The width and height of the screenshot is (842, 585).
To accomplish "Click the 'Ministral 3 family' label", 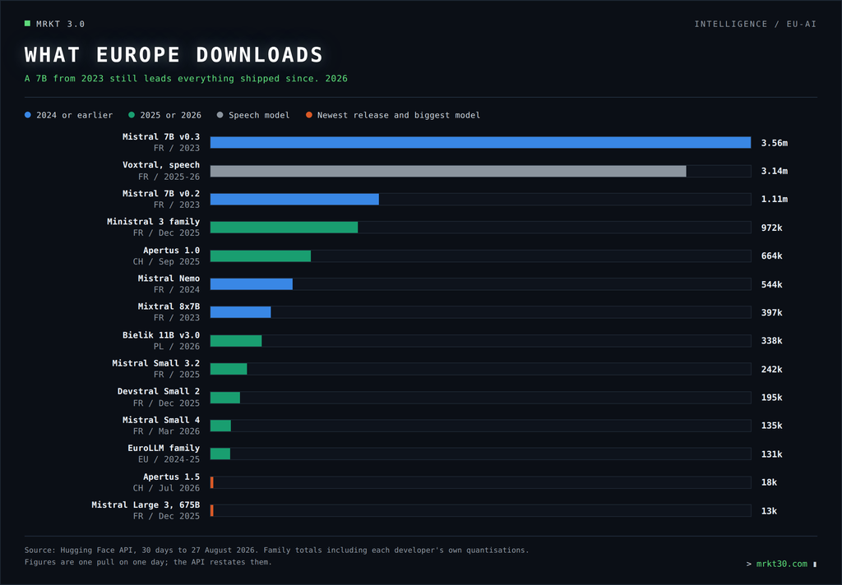I will [153, 222].
